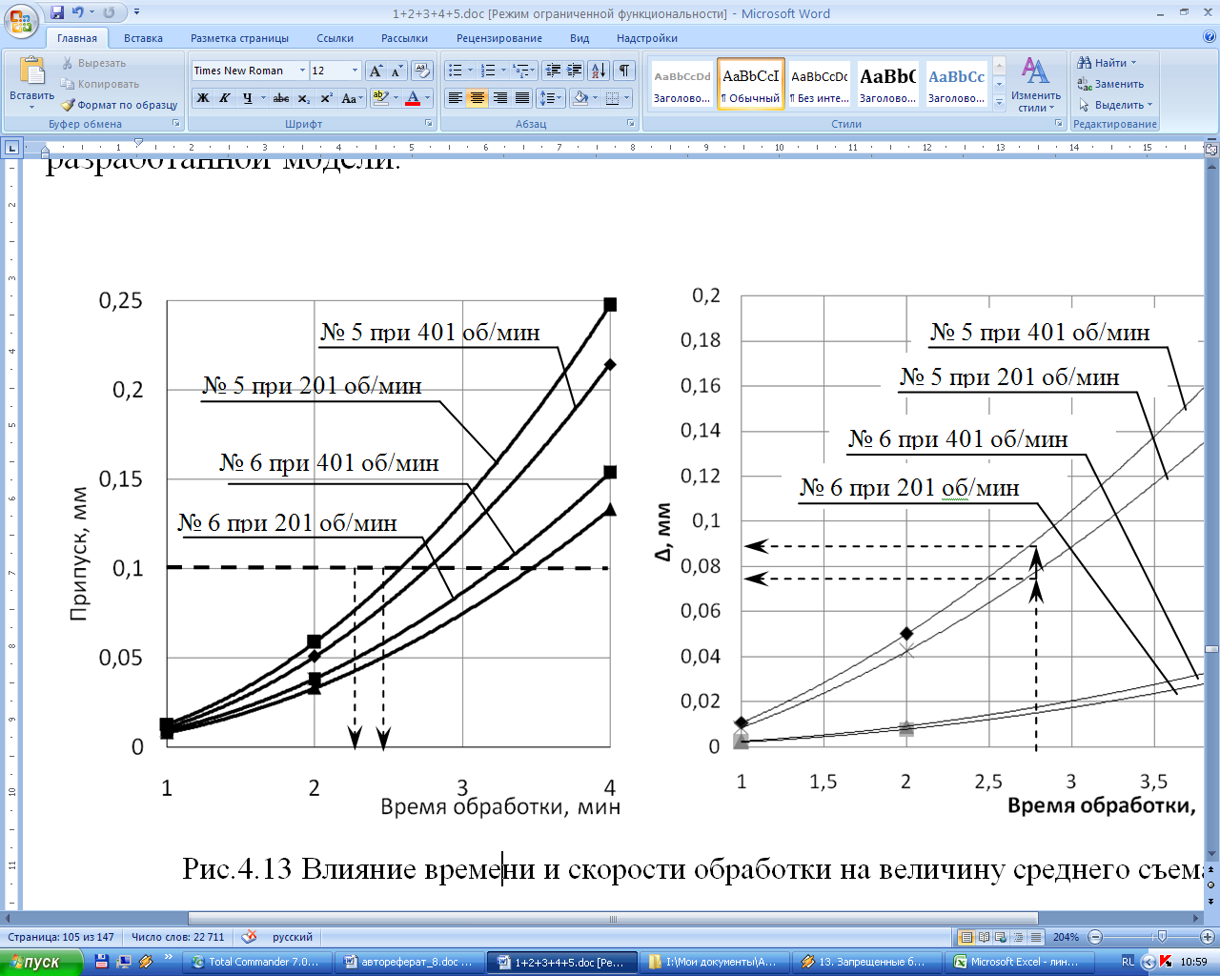The image size is (1220, 976).
Task: Open numbered list dropdown arrow
Action: (x=503, y=71)
